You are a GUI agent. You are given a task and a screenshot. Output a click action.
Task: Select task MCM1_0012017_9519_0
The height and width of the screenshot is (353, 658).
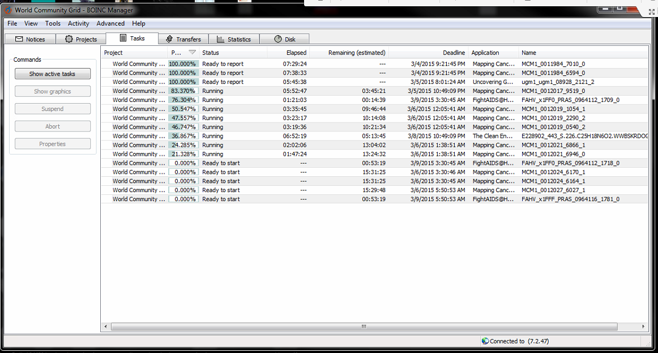(374, 91)
